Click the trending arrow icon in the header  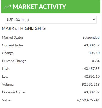tap(7, 7)
